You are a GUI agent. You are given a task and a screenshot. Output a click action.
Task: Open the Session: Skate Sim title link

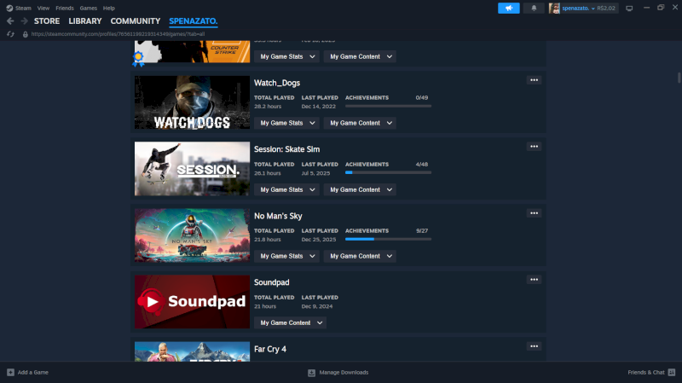(x=286, y=149)
